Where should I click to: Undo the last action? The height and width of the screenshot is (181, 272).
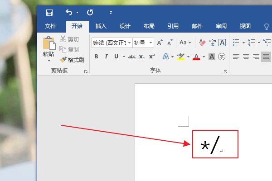[x=69, y=13]
